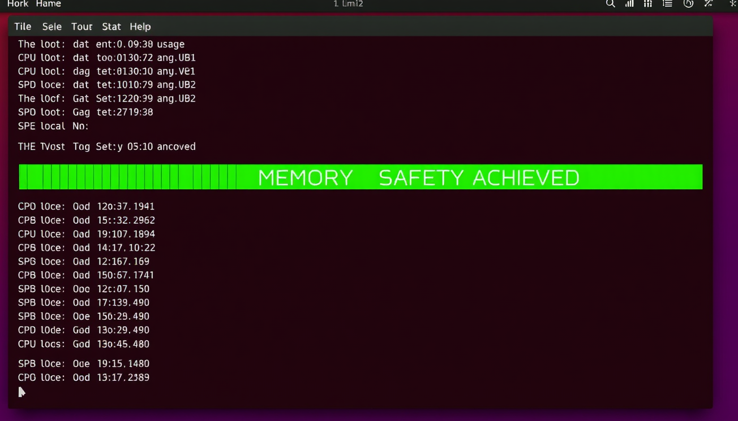Select the line ending 'Set:y 05:10 ancoved'
The width and height of the screenshot is (738, 421).
107,146
